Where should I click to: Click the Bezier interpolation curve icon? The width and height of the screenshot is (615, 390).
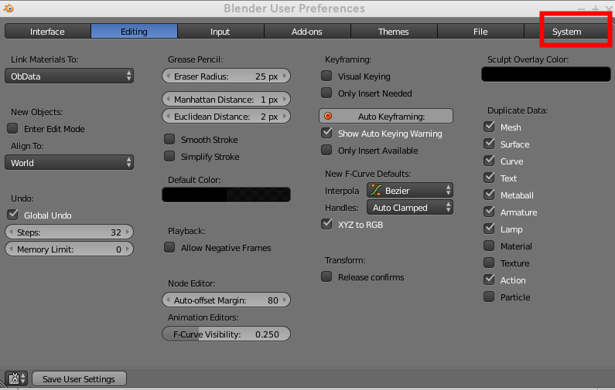(x=376, y=190)
